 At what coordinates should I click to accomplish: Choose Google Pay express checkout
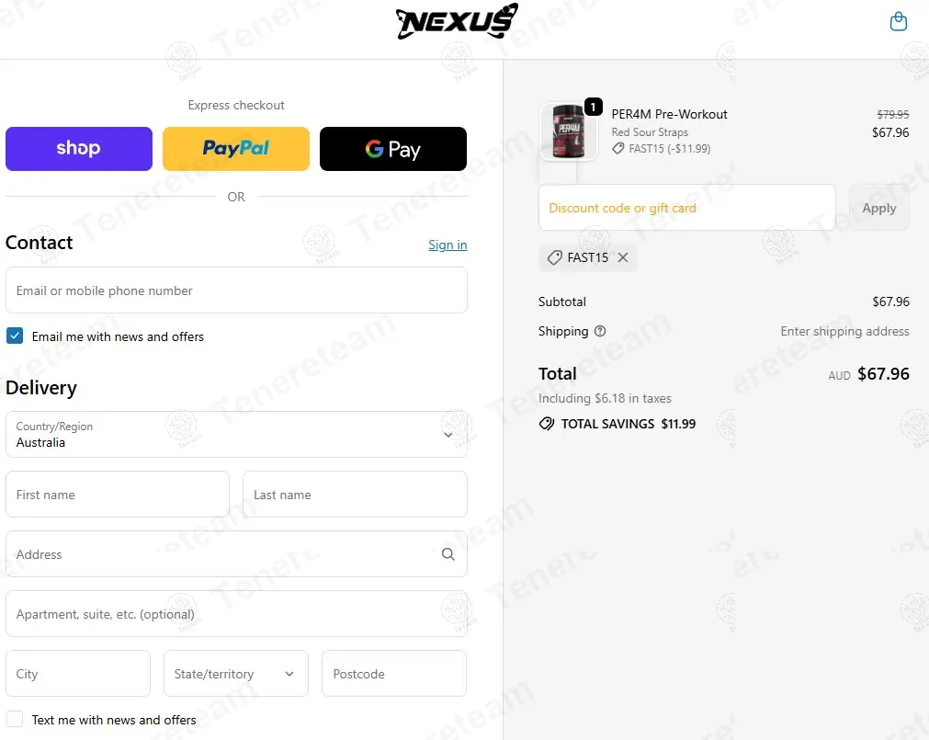(392, 149)
